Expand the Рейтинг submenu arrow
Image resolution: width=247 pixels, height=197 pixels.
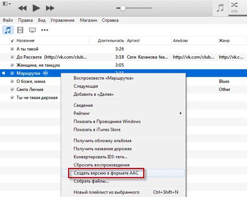tap(181, 113)
